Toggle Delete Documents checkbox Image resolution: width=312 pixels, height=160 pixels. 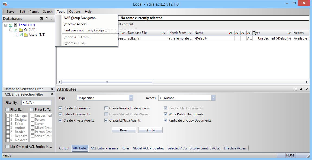pyautogui.click(x=60, y=114)
